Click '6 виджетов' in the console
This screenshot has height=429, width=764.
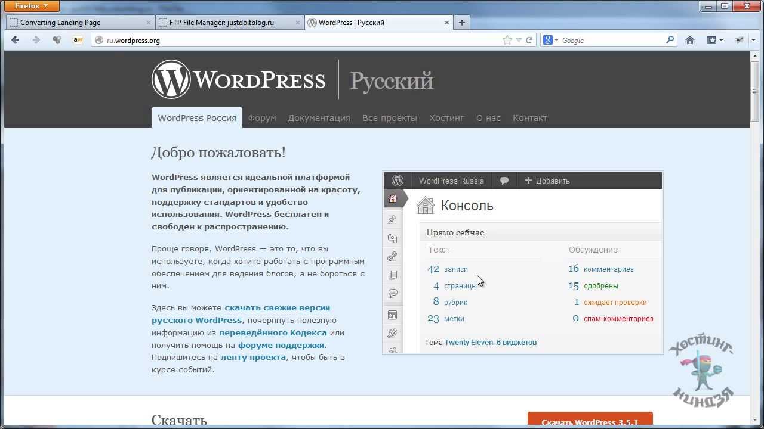(x=516, y=343)
